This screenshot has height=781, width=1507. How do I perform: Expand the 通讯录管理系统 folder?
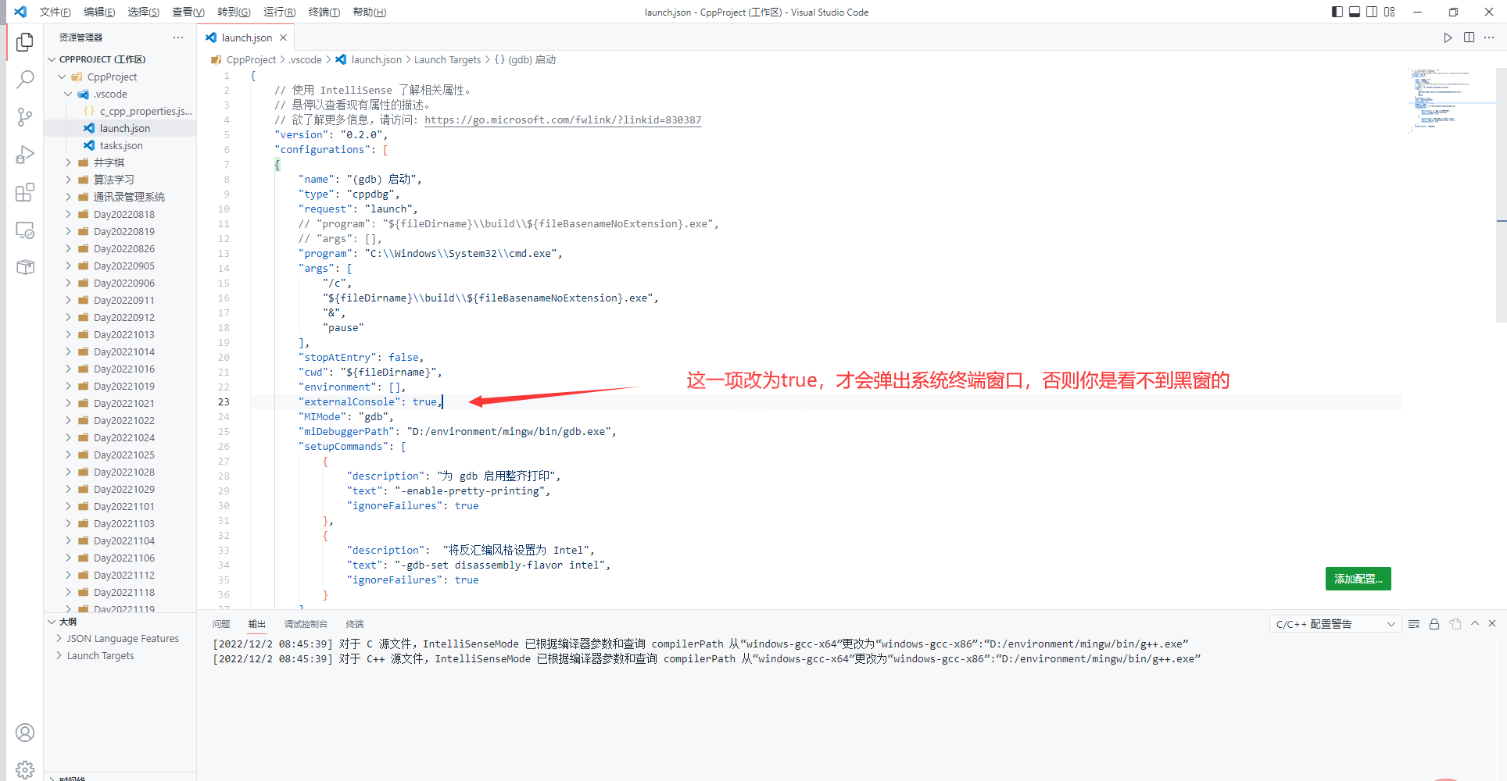[120, 197]
